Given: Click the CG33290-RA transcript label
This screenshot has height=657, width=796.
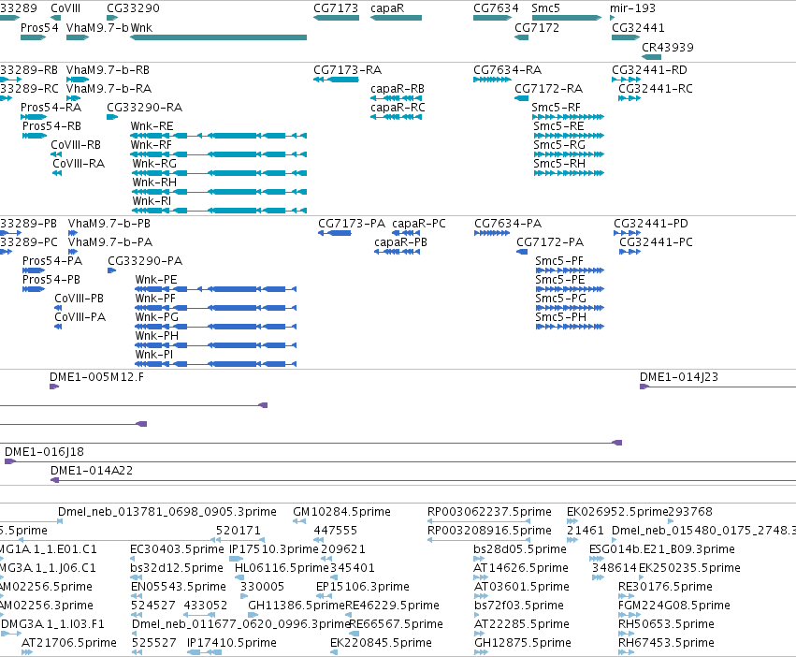Looking at the screenshot, I should (x=144, y=108).
